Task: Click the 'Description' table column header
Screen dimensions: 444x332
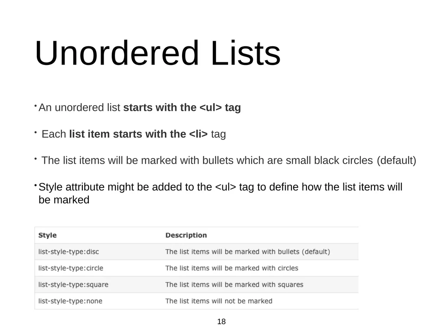Action: pyautogui.click(x=186, y=235)
